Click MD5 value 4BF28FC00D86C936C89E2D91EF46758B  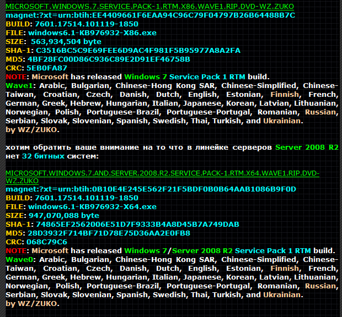pos(109,59)
